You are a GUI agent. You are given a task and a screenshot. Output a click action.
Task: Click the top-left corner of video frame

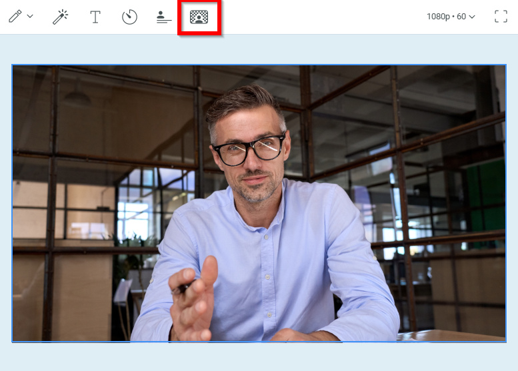tap(13, 65)
